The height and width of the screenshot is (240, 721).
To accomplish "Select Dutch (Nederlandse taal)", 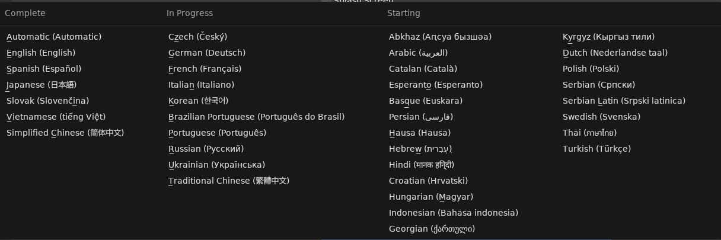I will coord(615,53).
